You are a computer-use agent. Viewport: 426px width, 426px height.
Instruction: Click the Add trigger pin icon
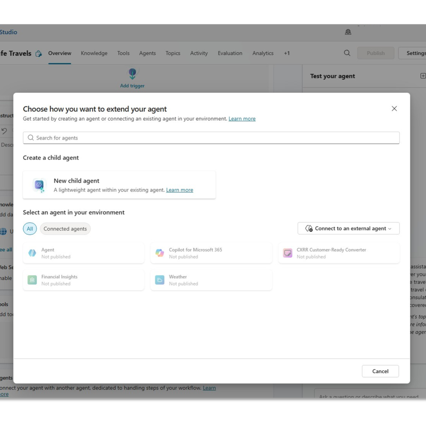pos(133,74)
